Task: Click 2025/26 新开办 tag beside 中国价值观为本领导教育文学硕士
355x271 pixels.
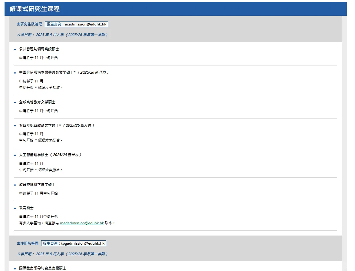Action: coord(93,72)
